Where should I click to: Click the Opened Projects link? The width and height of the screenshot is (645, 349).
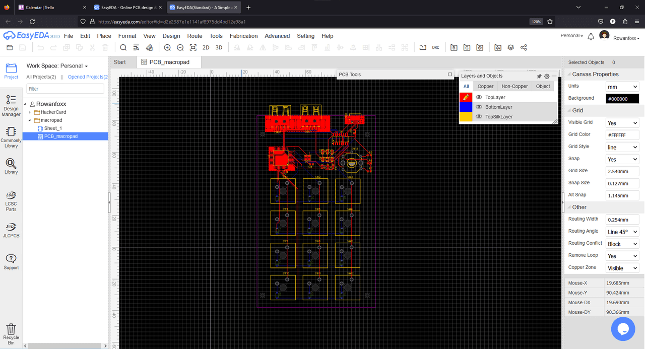(x=88, y=77)
